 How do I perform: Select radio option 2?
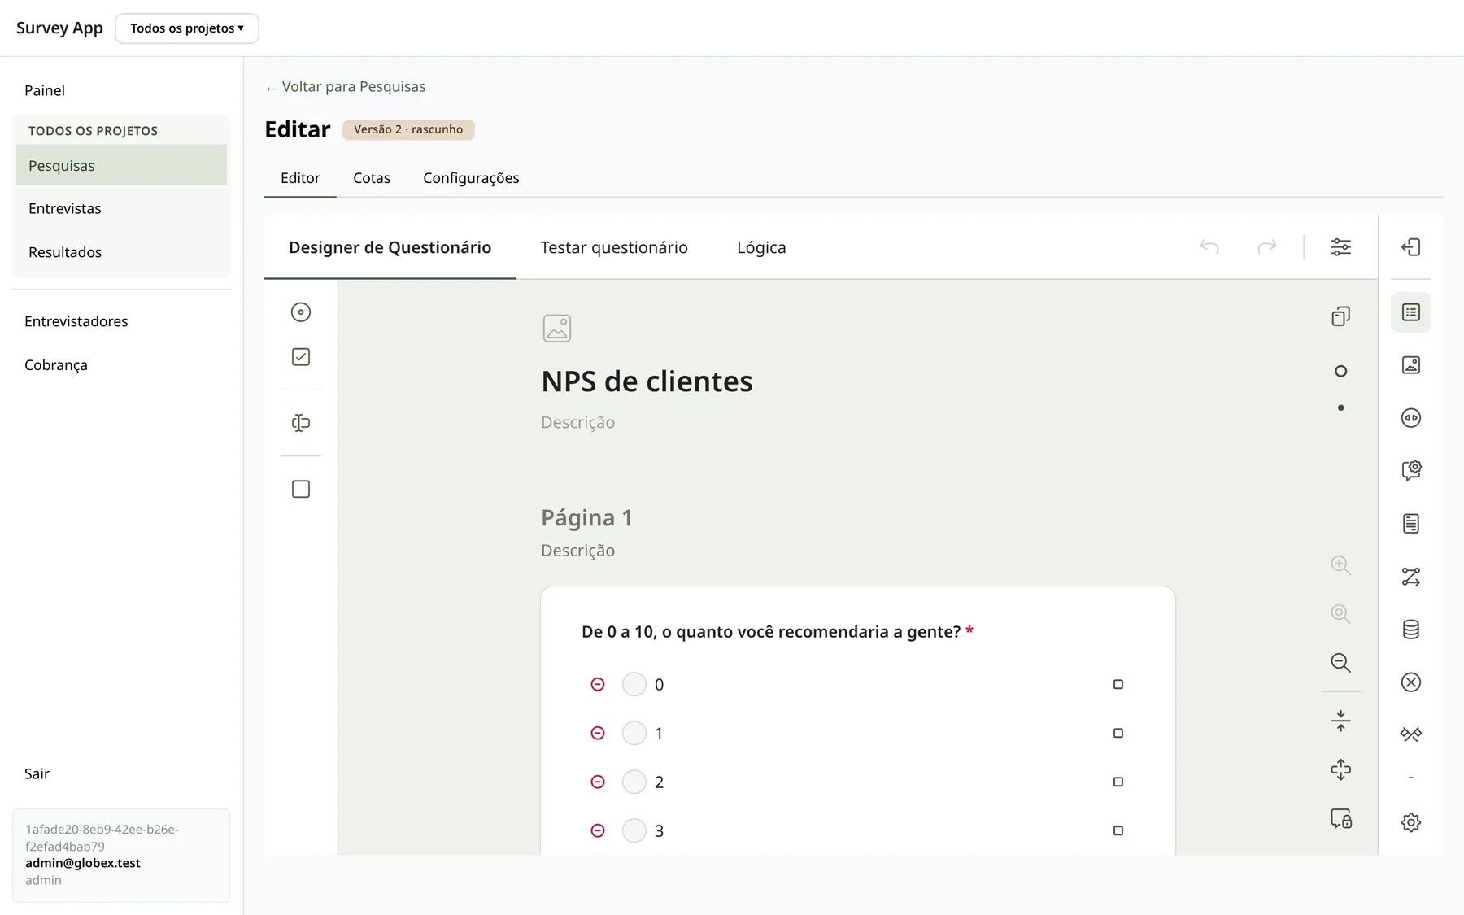click(634, 782)
